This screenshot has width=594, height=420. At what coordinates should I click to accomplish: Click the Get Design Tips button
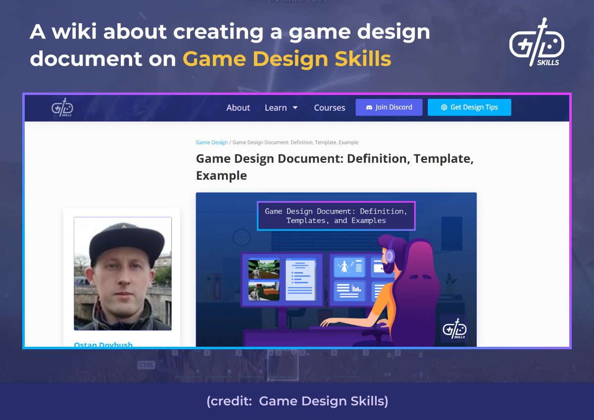click(469, 107)
